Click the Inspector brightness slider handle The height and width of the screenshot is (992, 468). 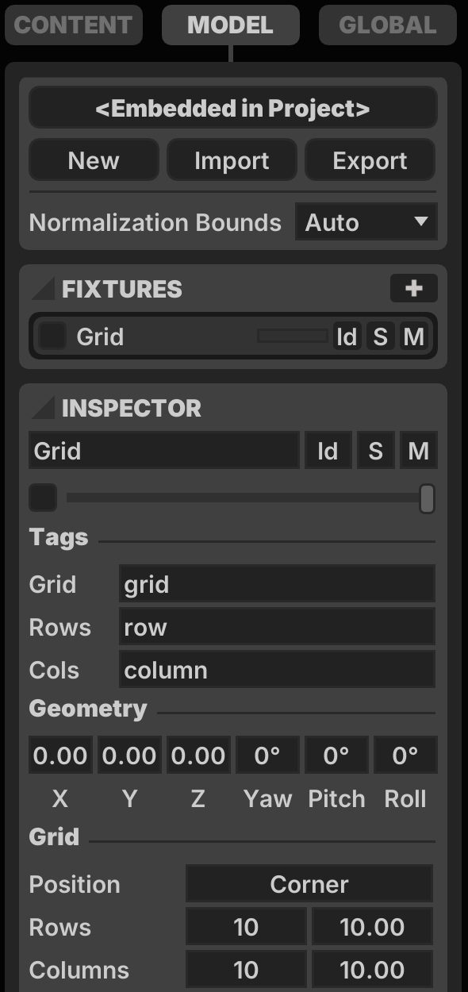tap(427, 498)
